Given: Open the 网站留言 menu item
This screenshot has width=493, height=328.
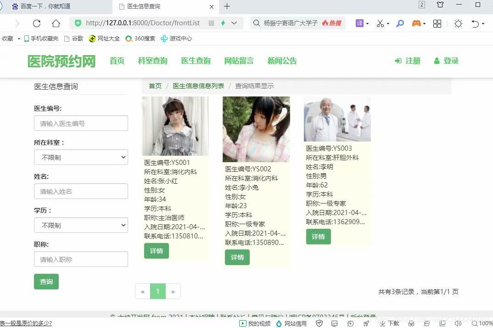Looking at the screenshot, I should (239, 61).
